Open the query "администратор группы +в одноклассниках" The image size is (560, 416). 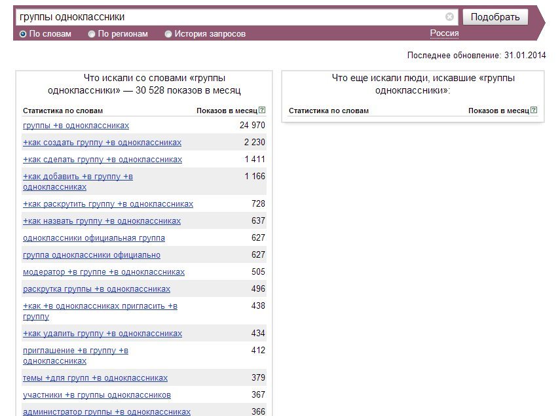pos(107,411)
